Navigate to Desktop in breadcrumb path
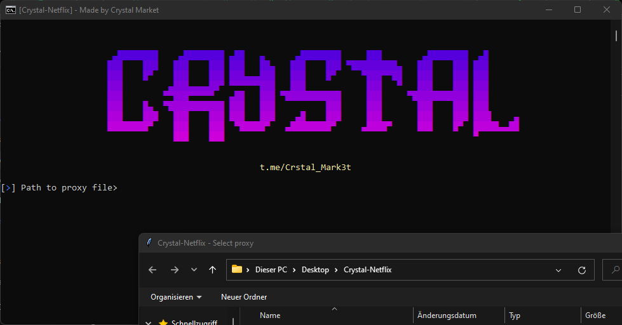 coord(315,270)
